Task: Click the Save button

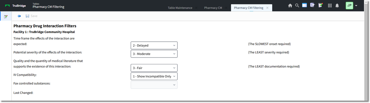Action: (x=31, y=16)
